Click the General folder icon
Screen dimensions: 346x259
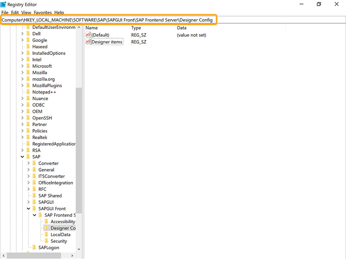pyautogui.click(x=34, y=170)
